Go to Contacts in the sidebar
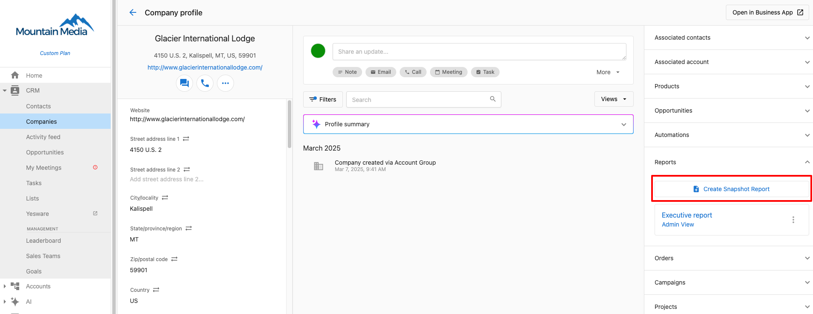The image size is (813, 314). [x=38, y=106]
